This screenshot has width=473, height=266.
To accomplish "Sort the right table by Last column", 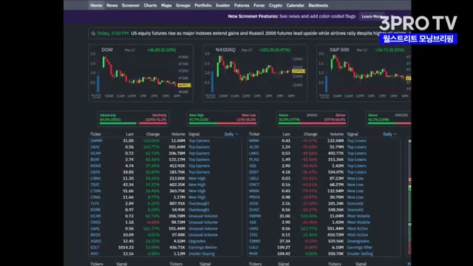I will [286, 134].
